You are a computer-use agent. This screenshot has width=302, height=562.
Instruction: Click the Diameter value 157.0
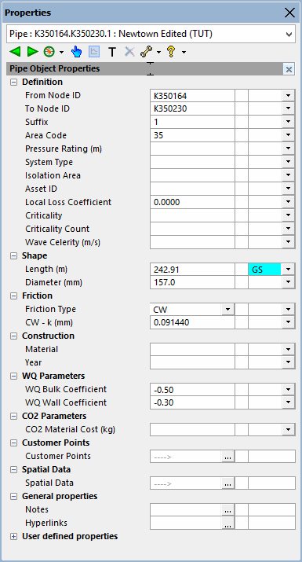click(192, 283)
